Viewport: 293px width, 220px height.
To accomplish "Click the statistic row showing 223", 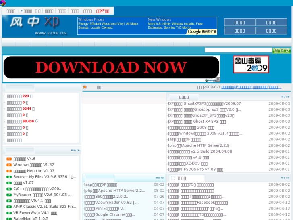I will (20, 96).
